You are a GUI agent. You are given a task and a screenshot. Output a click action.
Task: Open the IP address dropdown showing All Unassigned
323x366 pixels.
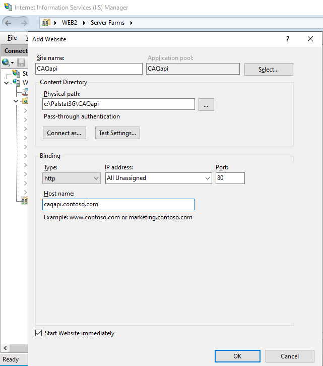pos(158,178)
